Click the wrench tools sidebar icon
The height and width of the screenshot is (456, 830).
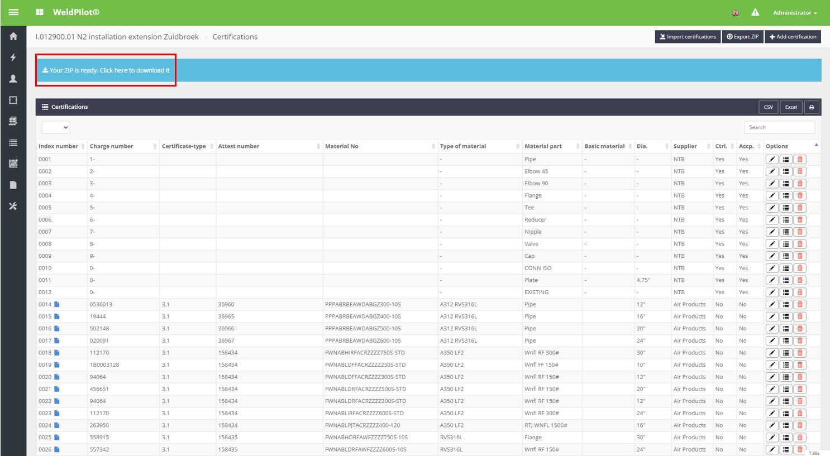[13, 206]
